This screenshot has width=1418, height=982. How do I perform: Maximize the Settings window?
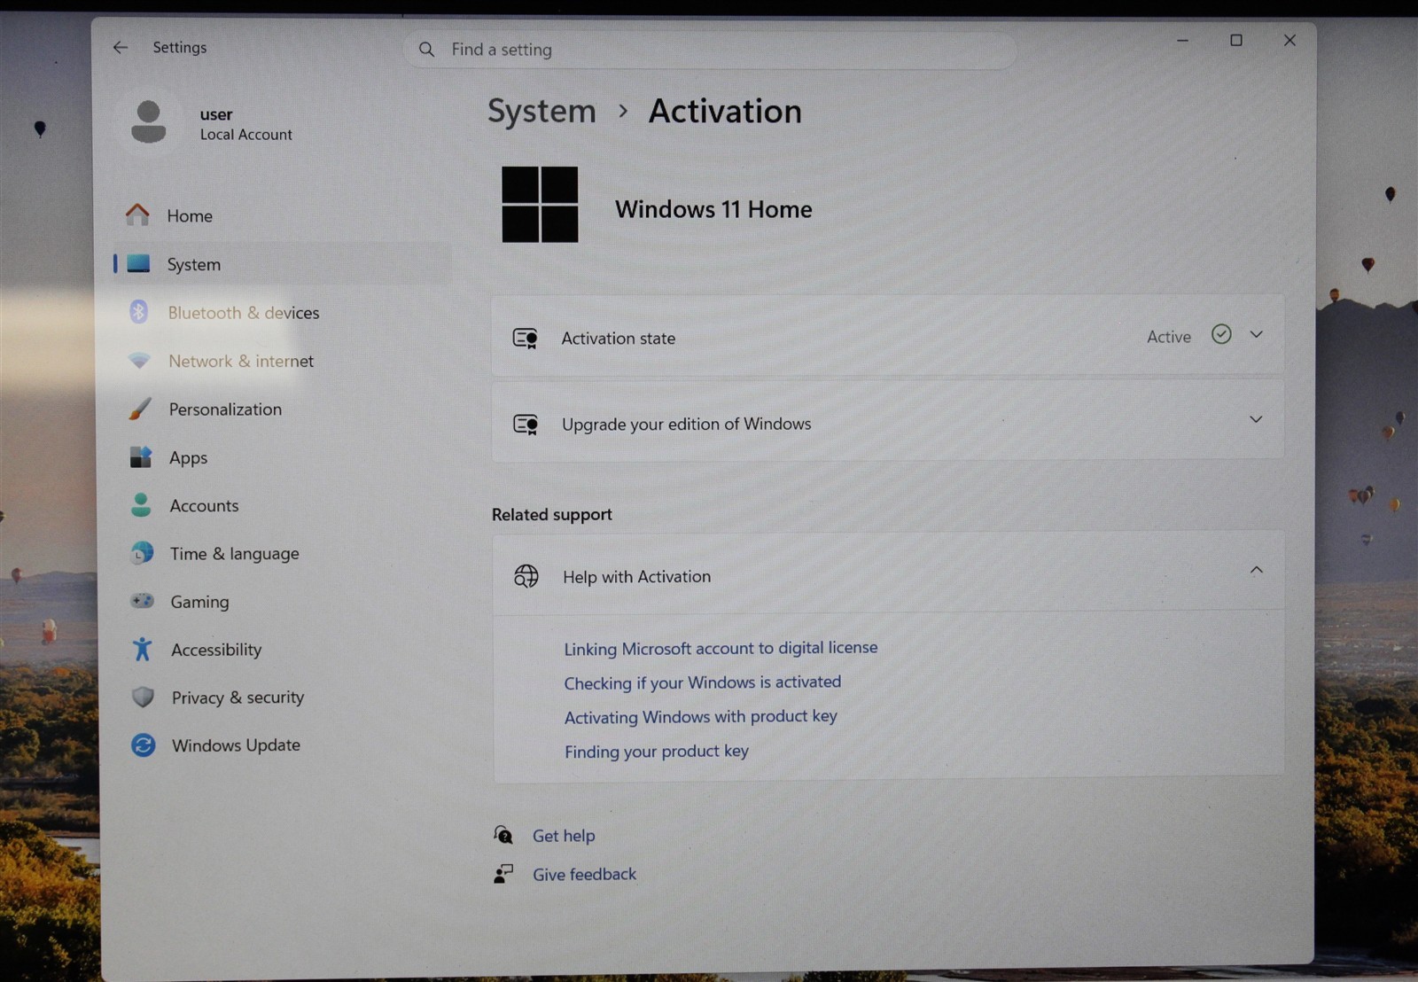1236,40
